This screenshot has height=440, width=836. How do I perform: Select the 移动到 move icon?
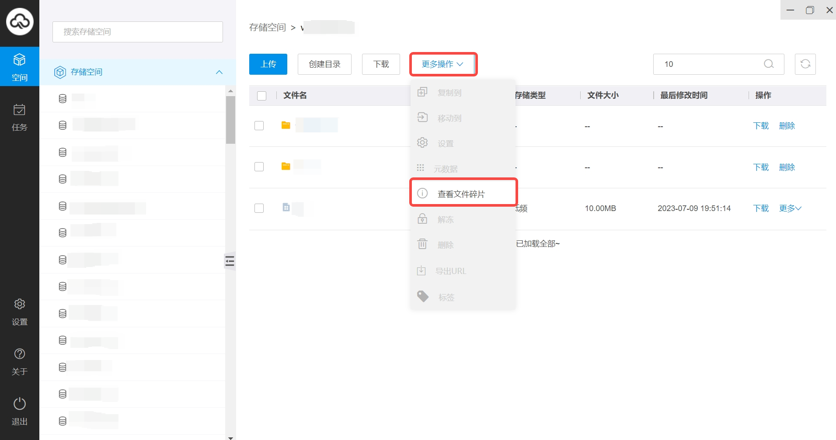pyautogui.click(x=422, y=117)
